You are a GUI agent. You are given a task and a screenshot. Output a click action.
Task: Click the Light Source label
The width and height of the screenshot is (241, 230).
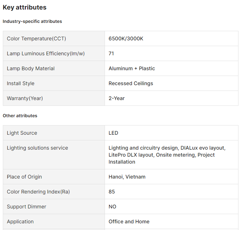pos(22,133)
